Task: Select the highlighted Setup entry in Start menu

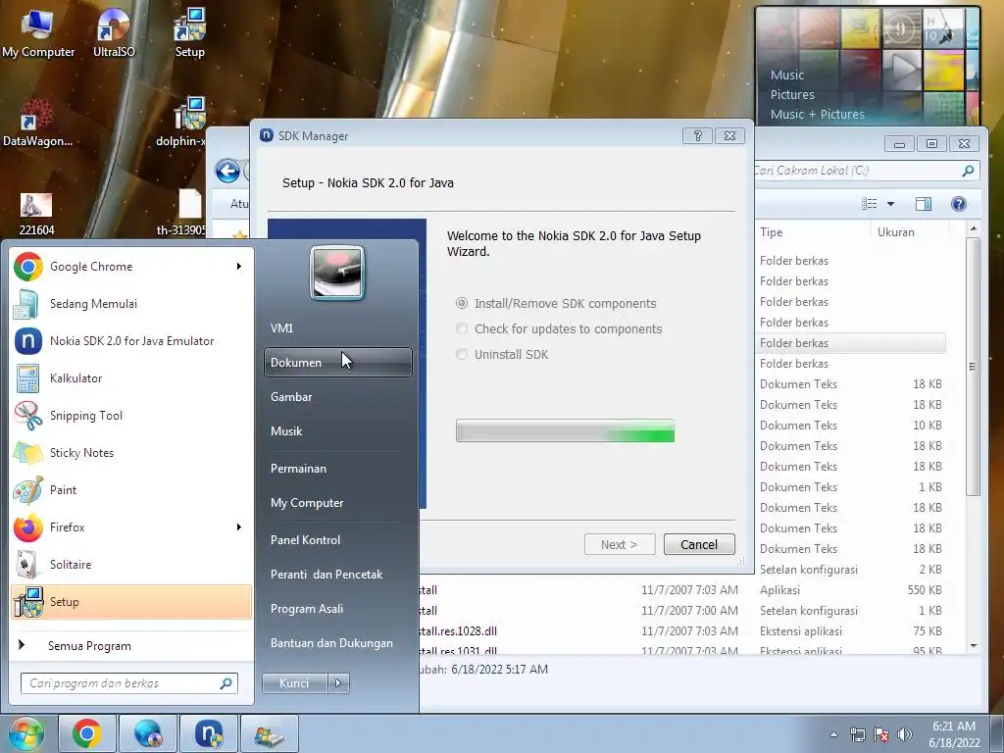Action: pyautogui.click(x=131, y=602)
